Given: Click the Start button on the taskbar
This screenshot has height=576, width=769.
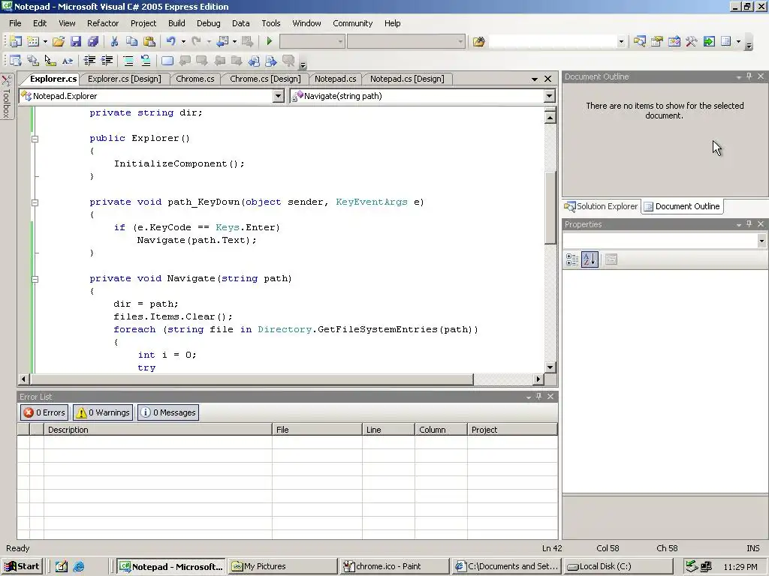Looking at the screenshot, I should [22, 566].
